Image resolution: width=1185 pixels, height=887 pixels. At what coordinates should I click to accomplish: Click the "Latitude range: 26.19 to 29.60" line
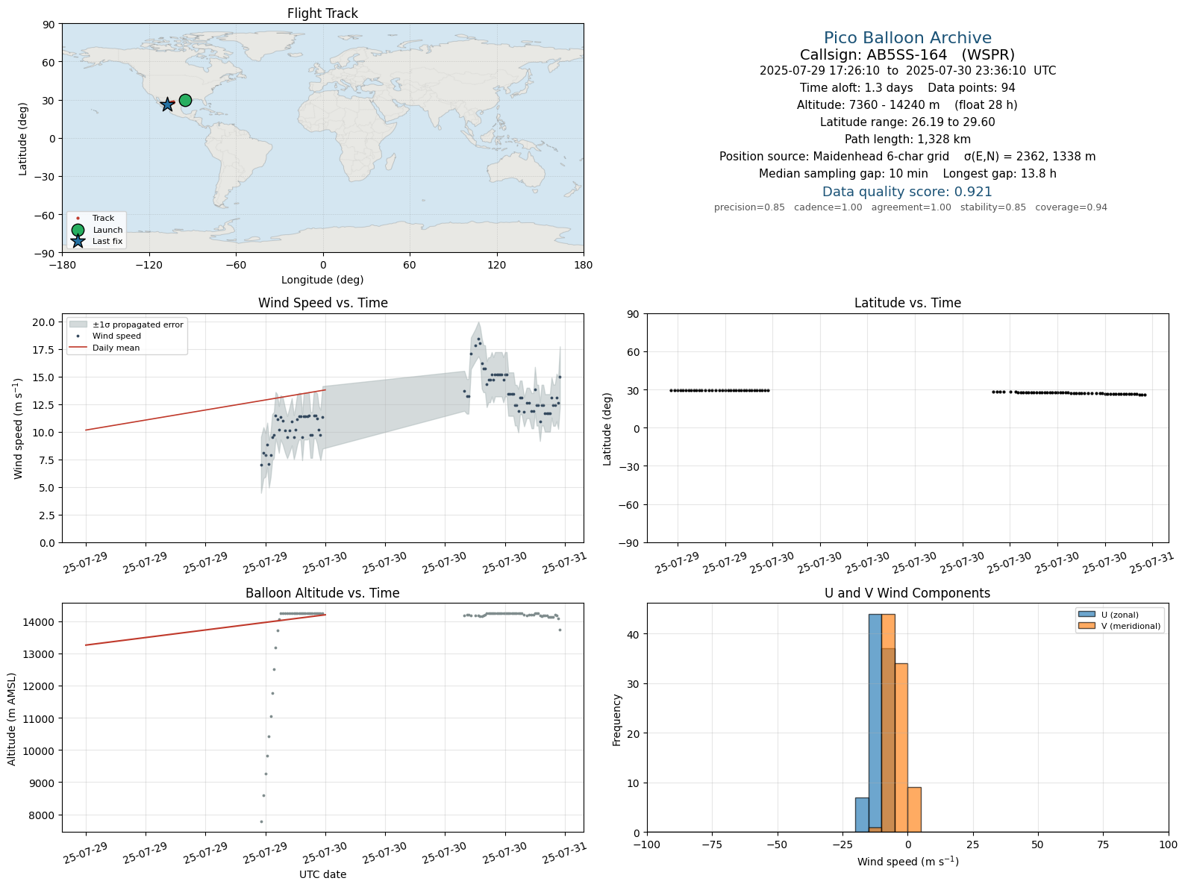coord(907,122)
